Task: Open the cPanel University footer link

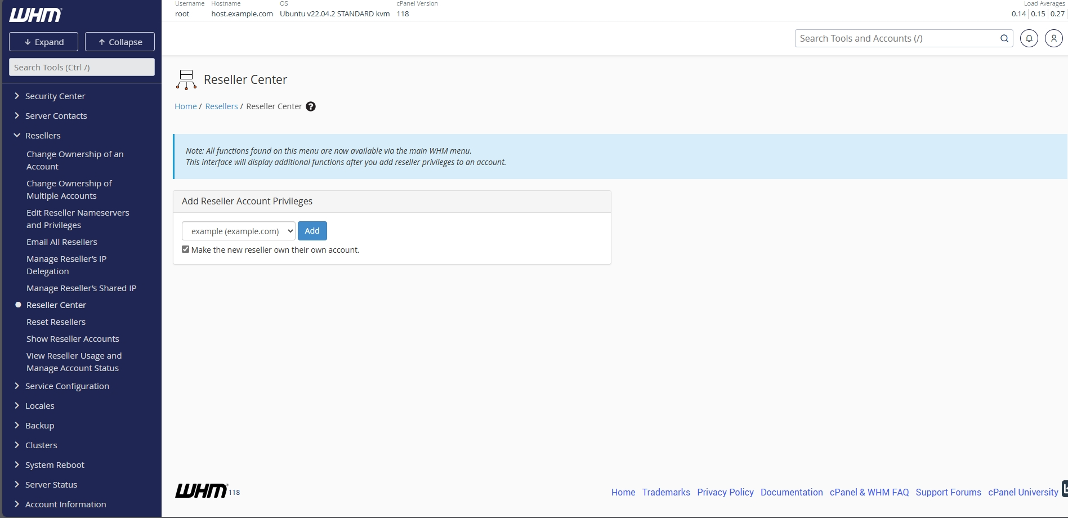Action: 1023,492
